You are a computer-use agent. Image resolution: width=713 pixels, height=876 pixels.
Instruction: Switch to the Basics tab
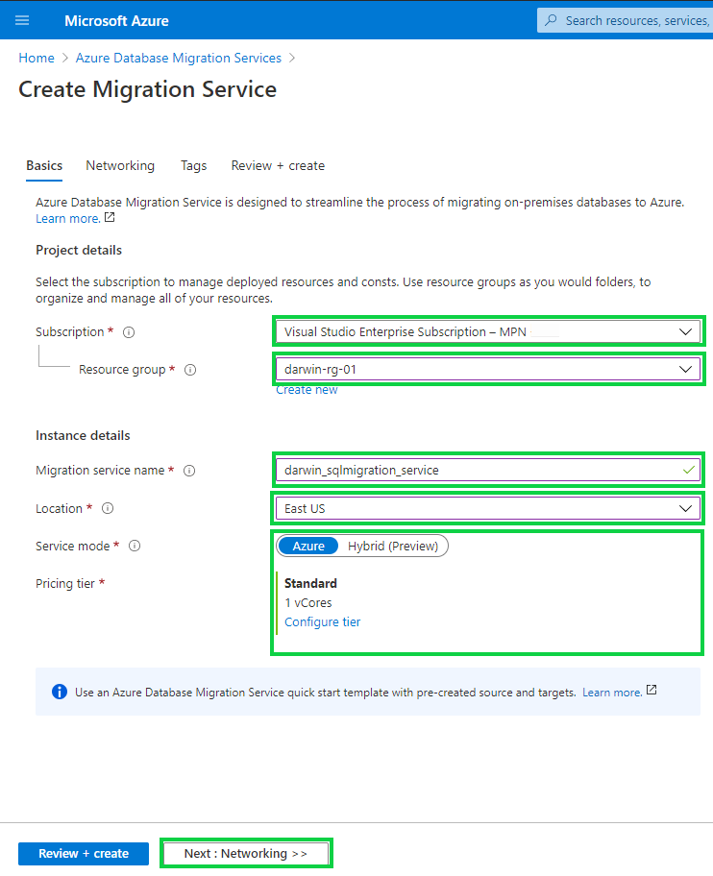pyautogui.click(x=44, y=166)
